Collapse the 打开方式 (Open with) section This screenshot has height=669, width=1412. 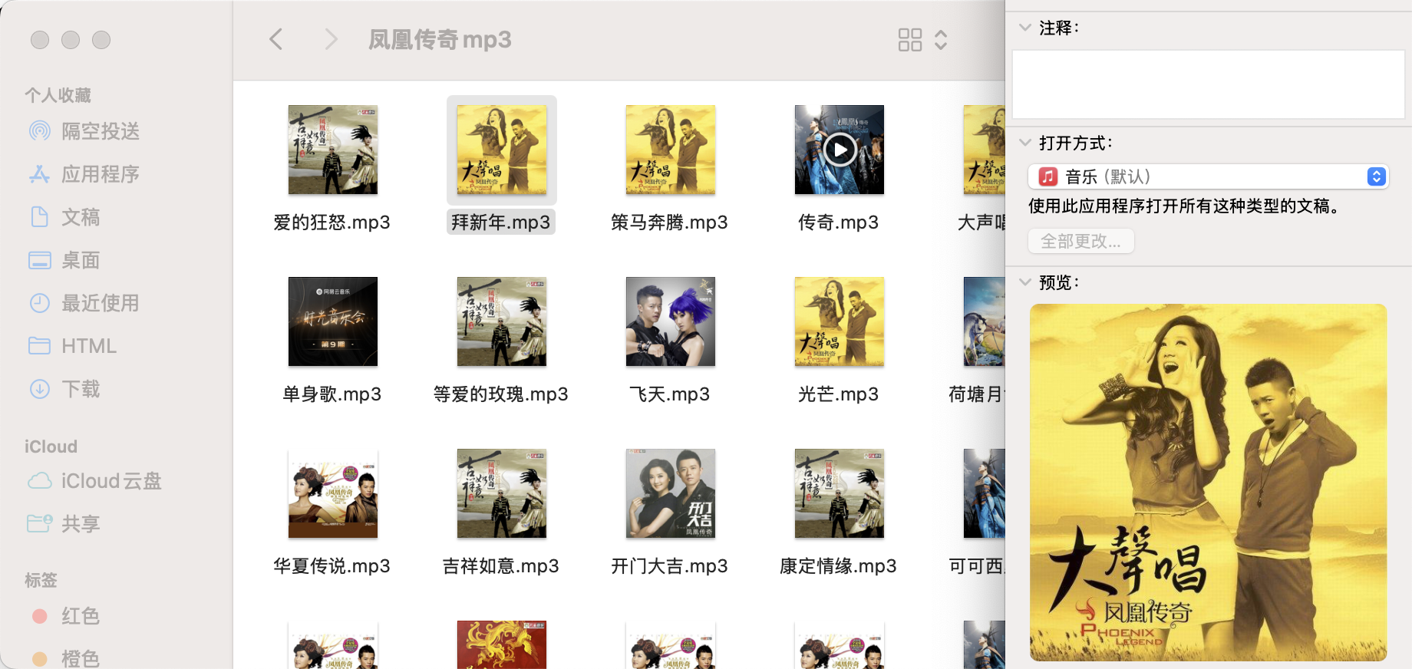(x=1024, y=143)
